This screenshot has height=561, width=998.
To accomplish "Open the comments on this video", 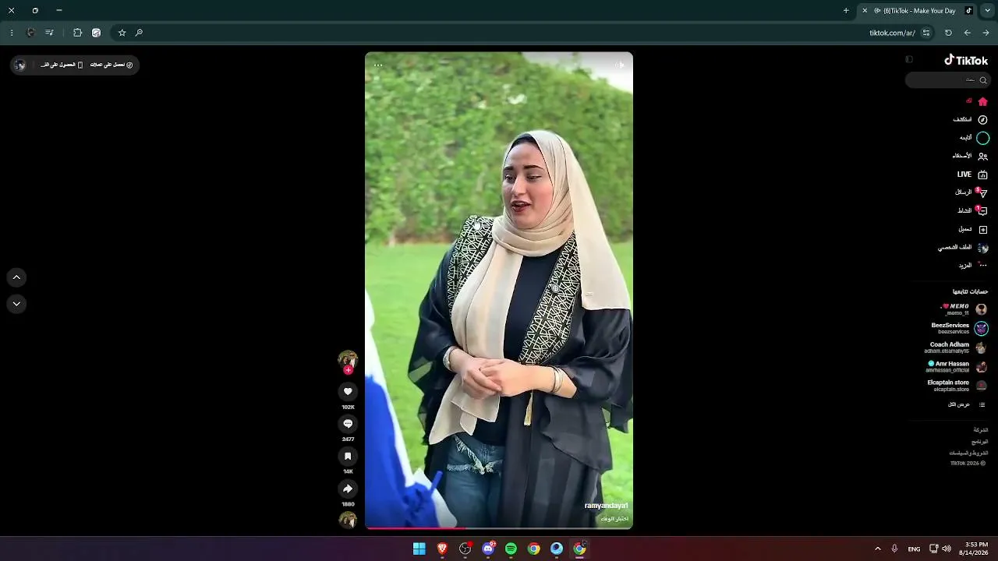I will coord(348,424).
